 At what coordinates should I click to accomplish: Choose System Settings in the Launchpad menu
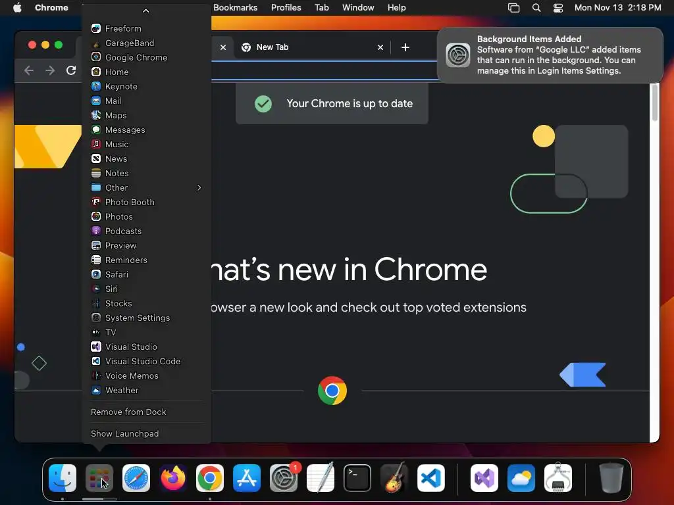pyautogui.click(x=146, y=318)
